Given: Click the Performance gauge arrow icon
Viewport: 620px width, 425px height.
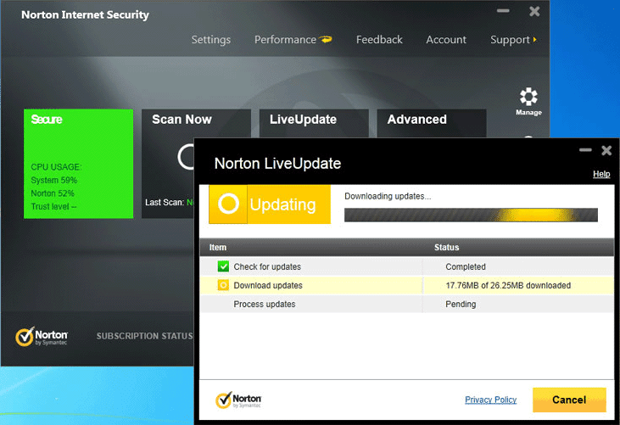Looking at the screenshot, I should 326,39.
